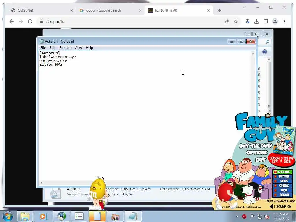Open the Family Guy taskbar icon
Screen dimensions: 296x222
click(115, 216)
